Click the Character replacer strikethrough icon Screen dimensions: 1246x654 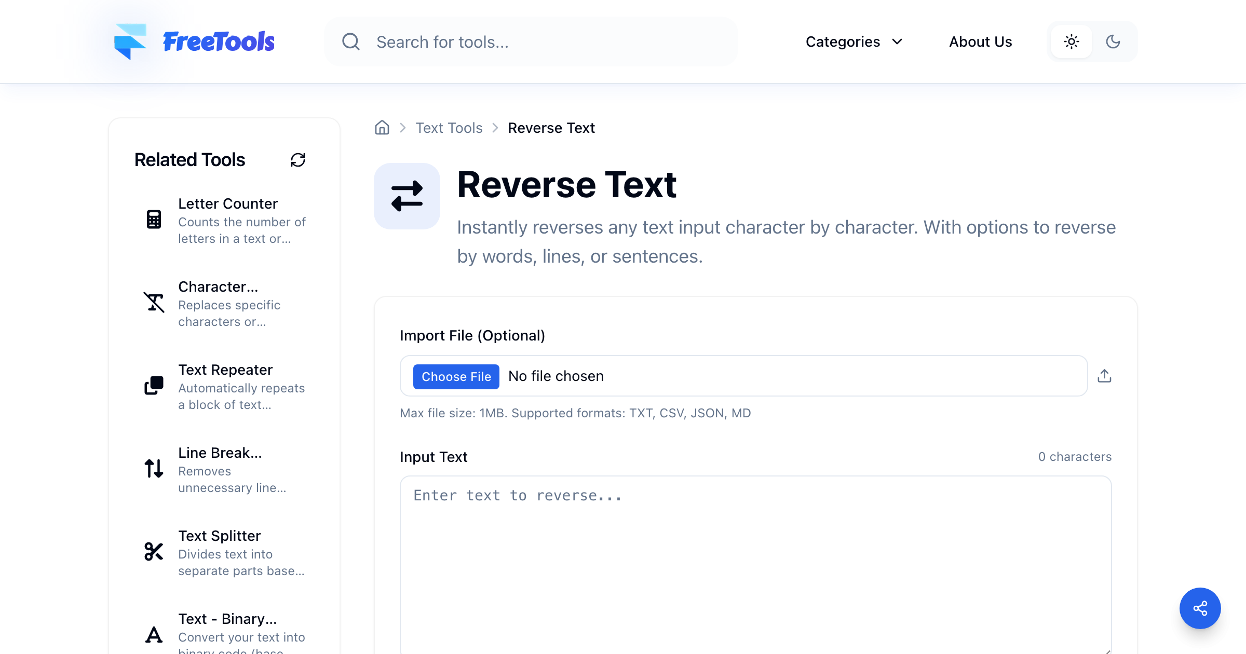(154, 302)
